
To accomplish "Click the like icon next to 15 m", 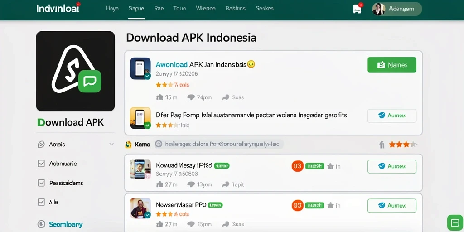I will [x=159, y=97].
